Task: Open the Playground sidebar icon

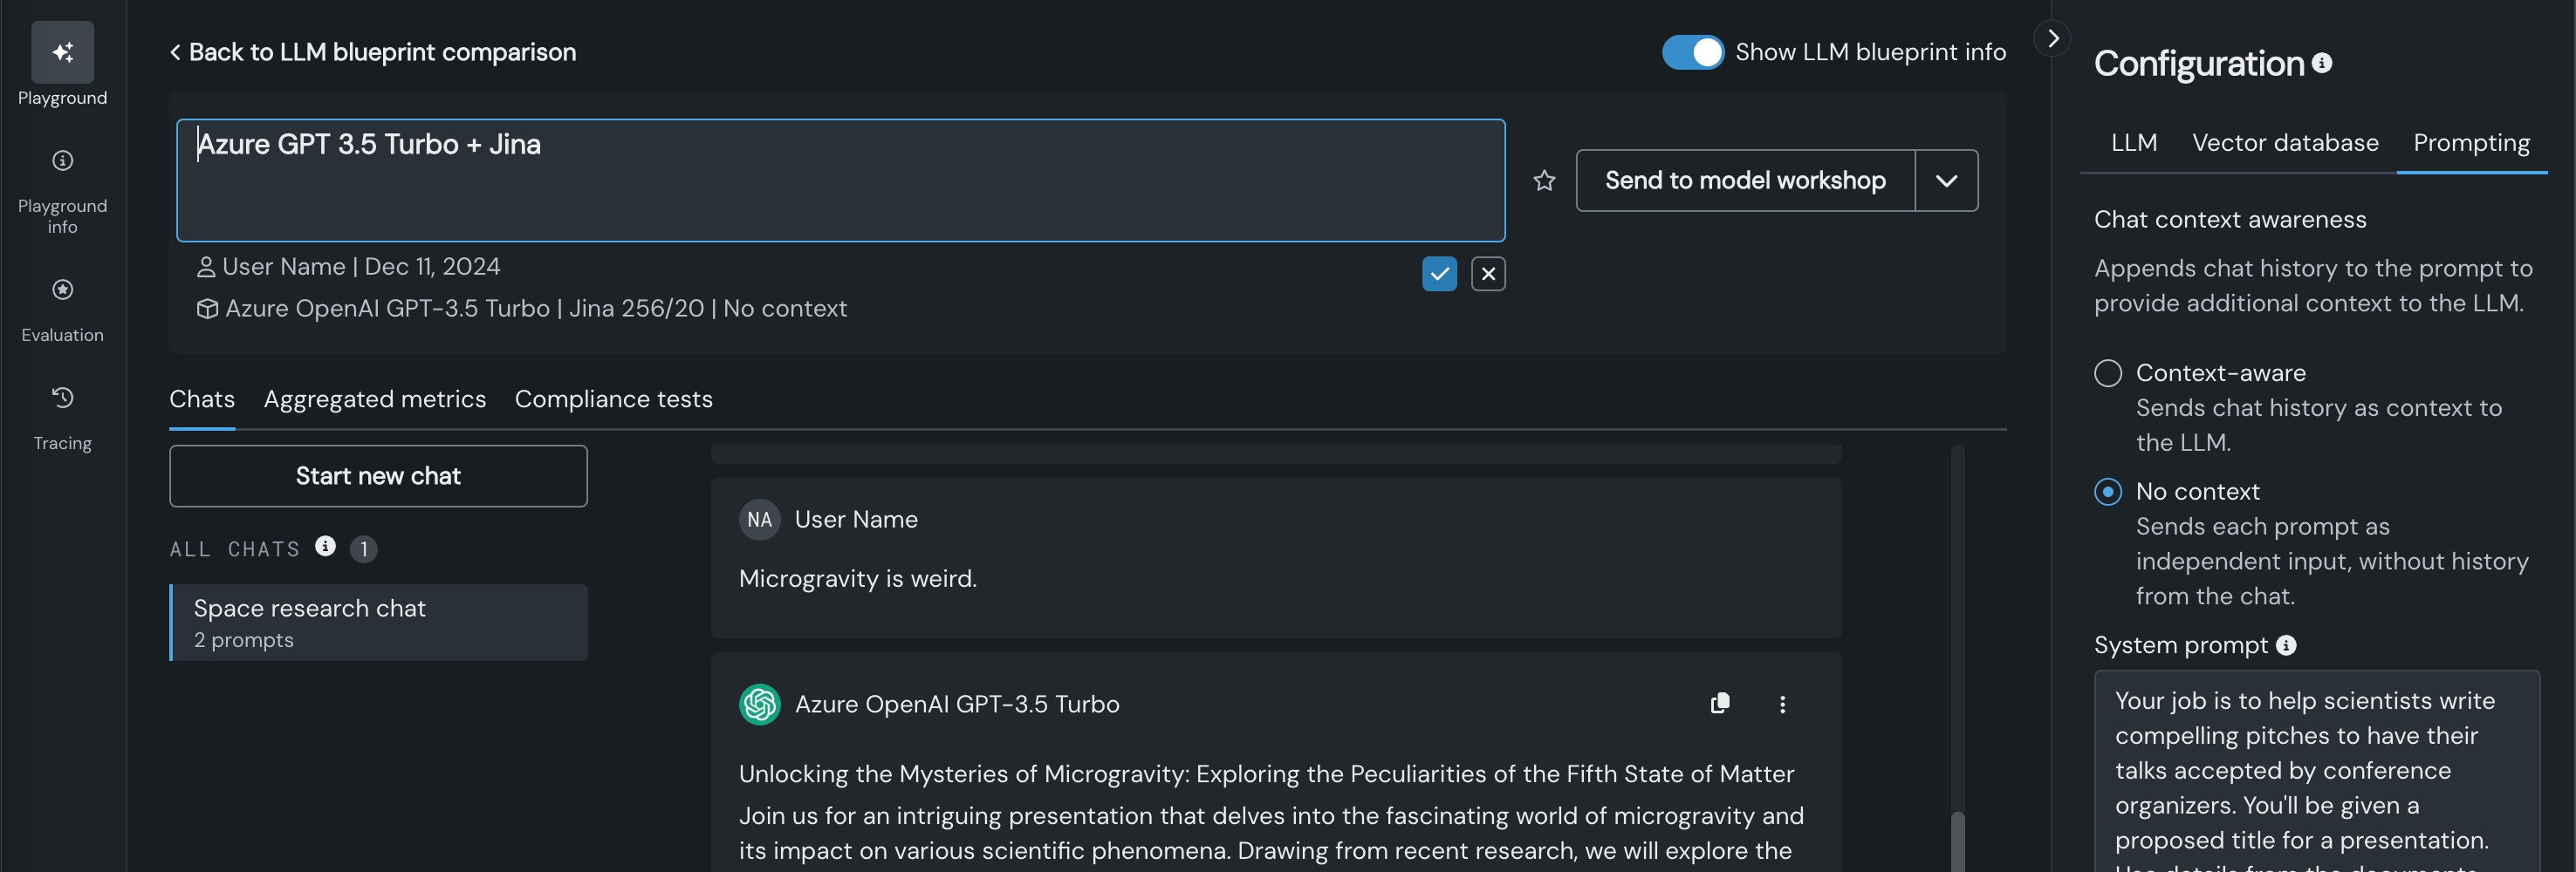Action: pyautogui.click(x=62, y=52)
